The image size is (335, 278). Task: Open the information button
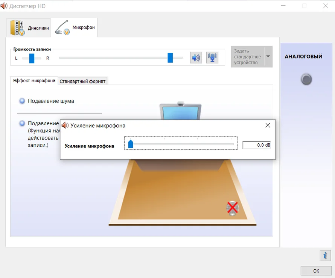tap(325, 255)
